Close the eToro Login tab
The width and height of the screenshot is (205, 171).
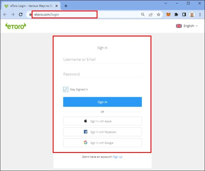coord(56,6)
